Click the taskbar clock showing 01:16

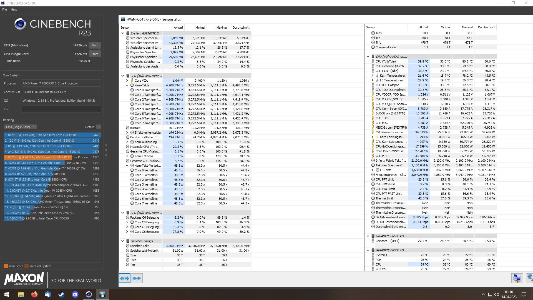[x=509, y=294]
